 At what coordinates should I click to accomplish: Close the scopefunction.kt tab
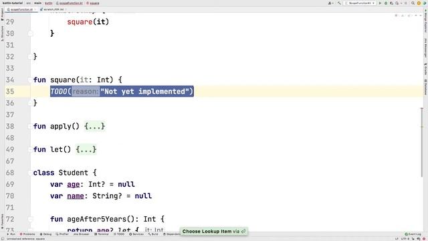(x=35, y=9)
